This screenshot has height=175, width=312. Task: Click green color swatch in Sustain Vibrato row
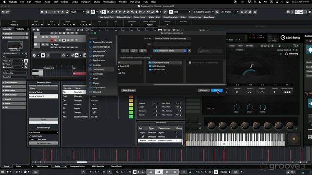(x=131, y=117)
